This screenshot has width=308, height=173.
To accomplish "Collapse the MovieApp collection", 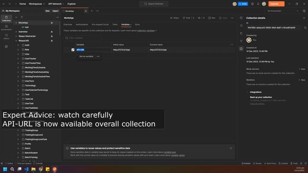I will (16, 23).
